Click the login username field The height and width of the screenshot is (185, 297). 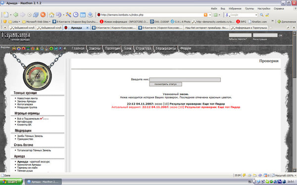(x=240, y=35)
